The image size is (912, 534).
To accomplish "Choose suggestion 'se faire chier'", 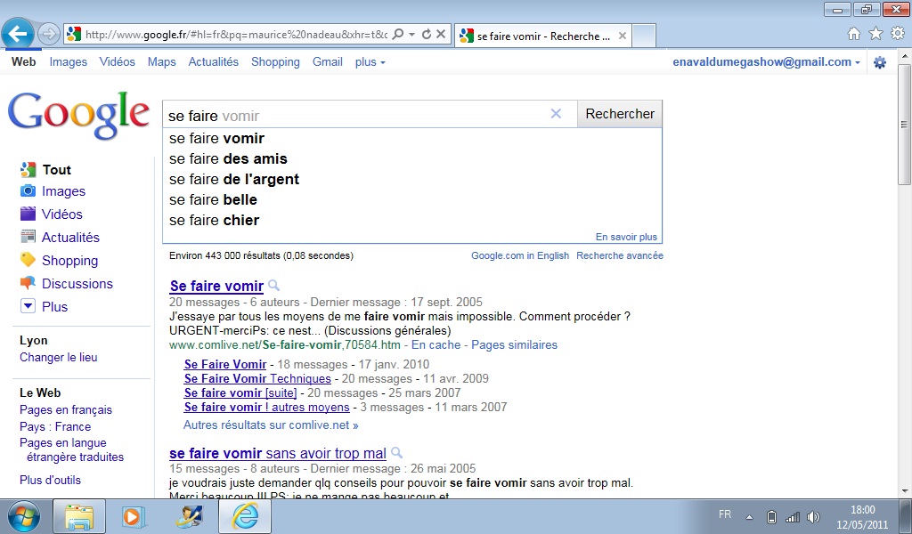I will coord(411,220).
